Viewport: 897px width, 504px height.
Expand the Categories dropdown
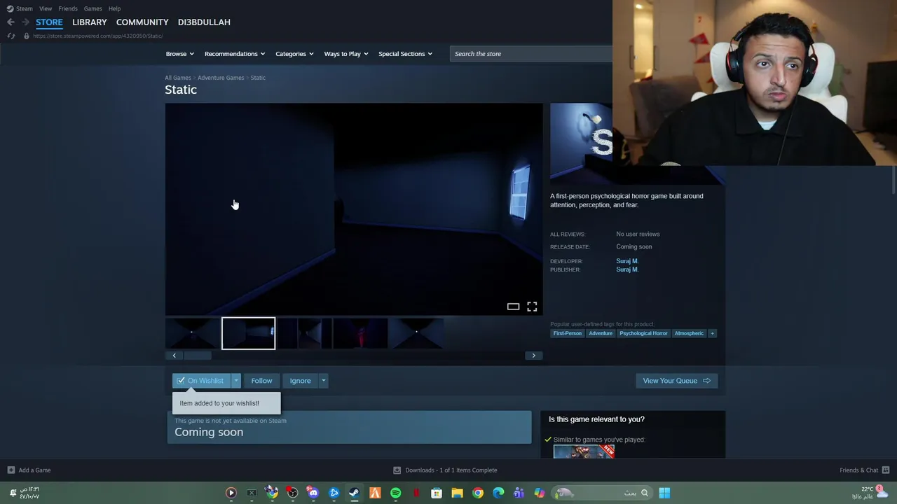point(294,54)
